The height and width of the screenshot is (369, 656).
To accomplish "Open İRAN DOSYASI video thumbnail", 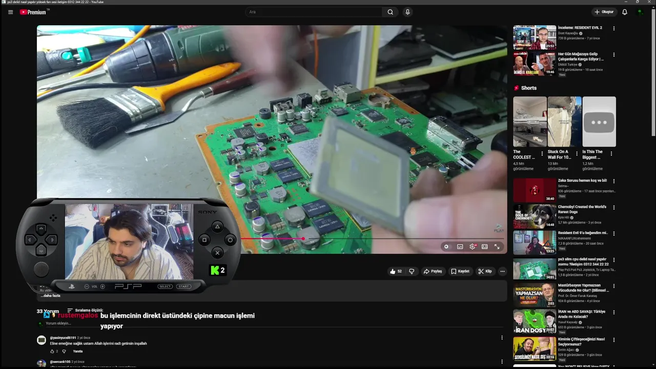I will pyautogui.click(x=535, y=321).
